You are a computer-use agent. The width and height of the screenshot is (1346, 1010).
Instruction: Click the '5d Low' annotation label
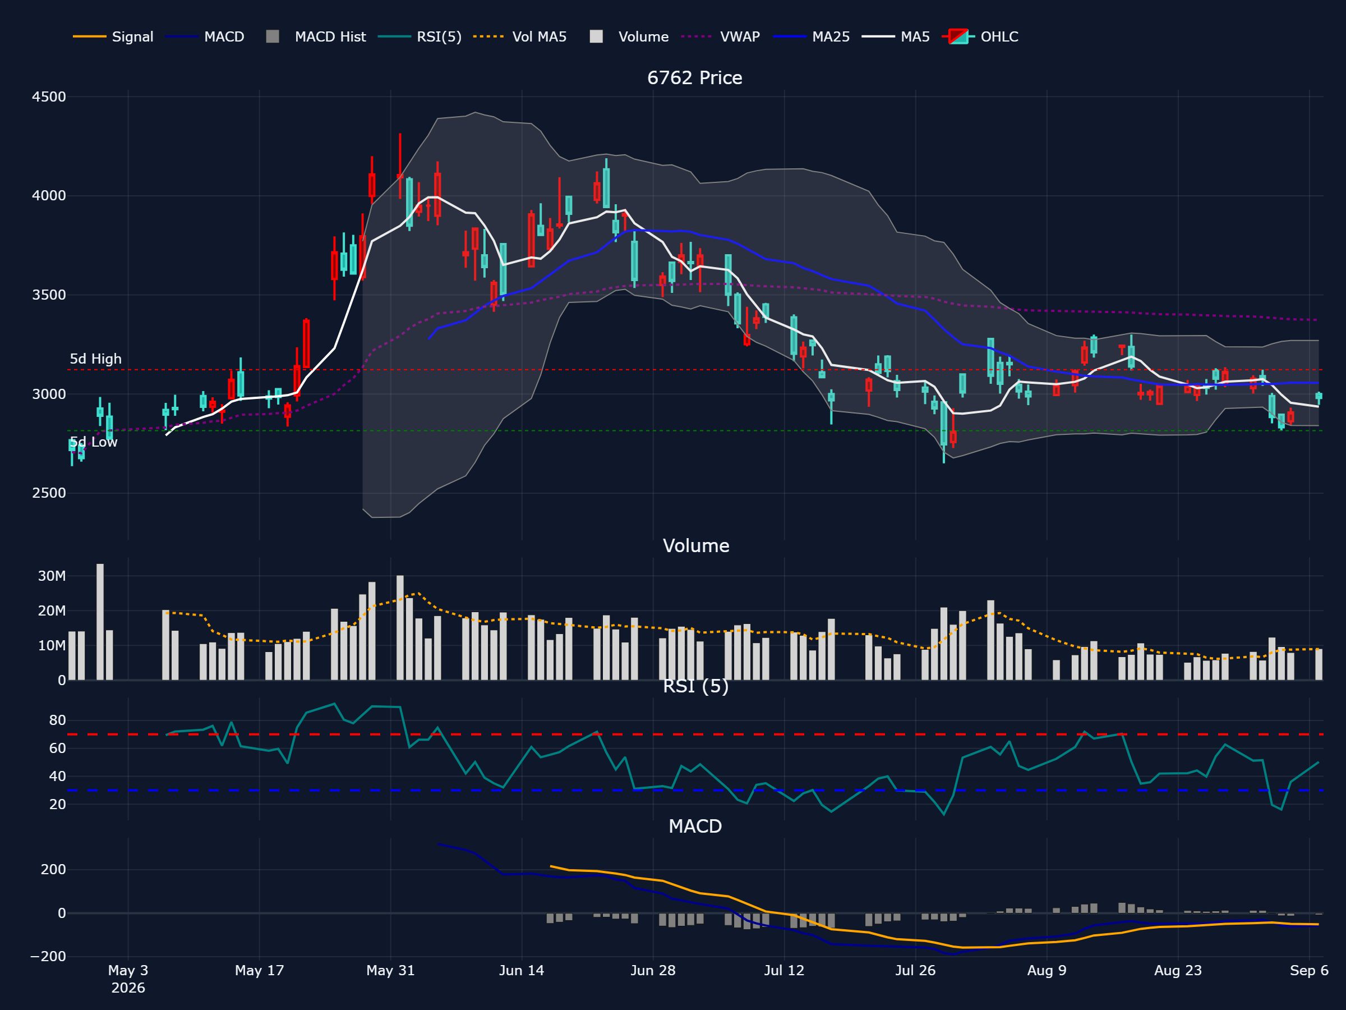94,443
